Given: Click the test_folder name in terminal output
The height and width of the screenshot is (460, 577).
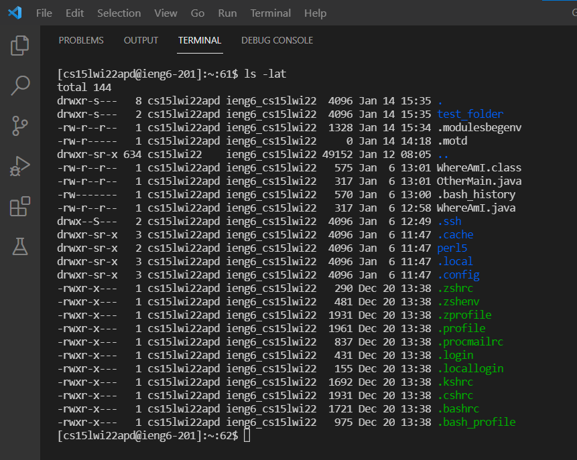Looking at the screenshot, I should pos(470,114).
